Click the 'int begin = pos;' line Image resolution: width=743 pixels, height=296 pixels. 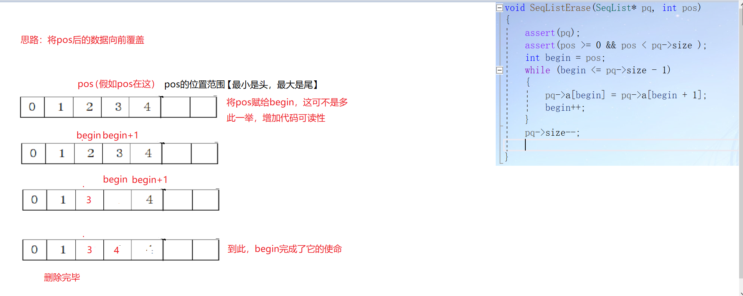[565, 58]
